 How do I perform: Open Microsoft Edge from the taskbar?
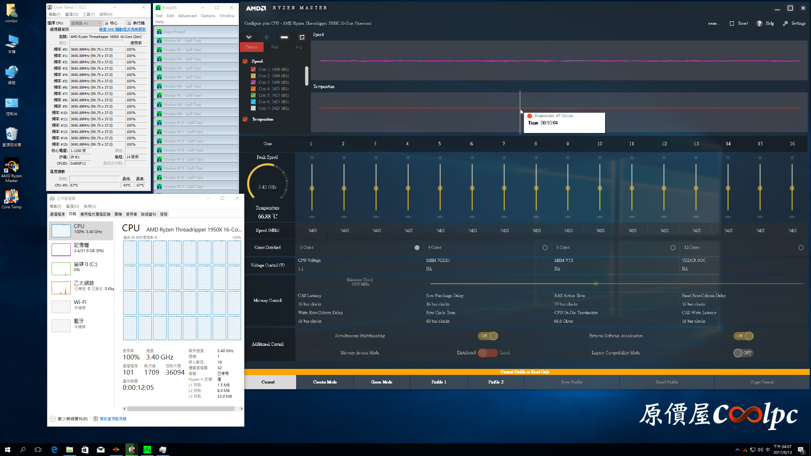pos(54,449)
